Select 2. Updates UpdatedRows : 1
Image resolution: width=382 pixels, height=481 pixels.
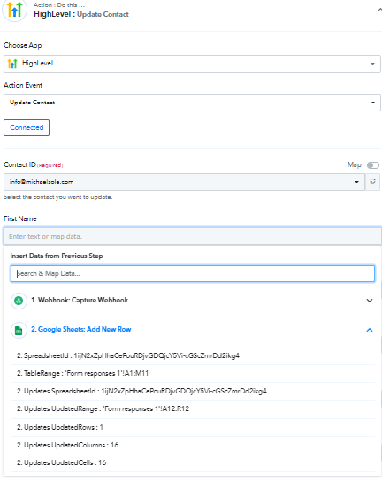pyautogui.click(x=193, y=427)
